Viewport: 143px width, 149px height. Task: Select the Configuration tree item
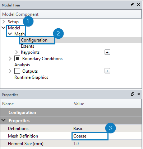(34, 40)
